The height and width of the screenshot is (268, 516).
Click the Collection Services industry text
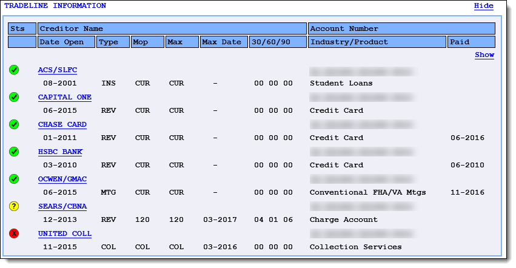click(x=355, y=247)
